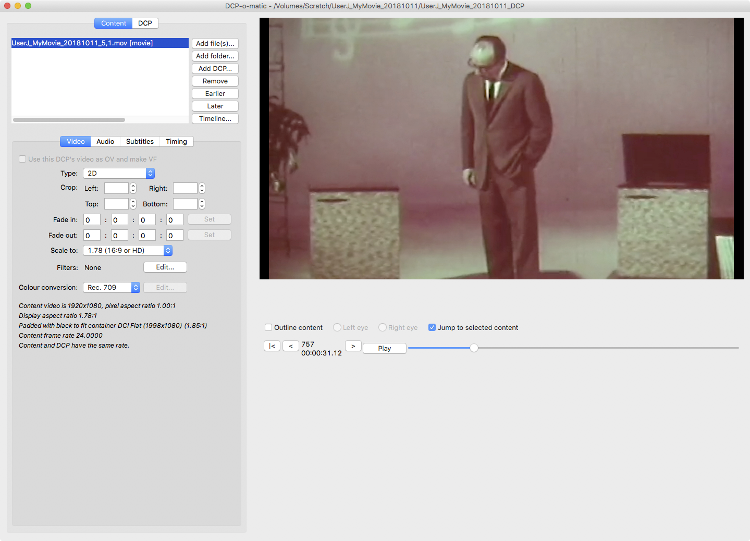Screen dimensions: 750x541
Task: Open the Scale to chevron control
Action: pyautogui.click(x=167, y=250)
